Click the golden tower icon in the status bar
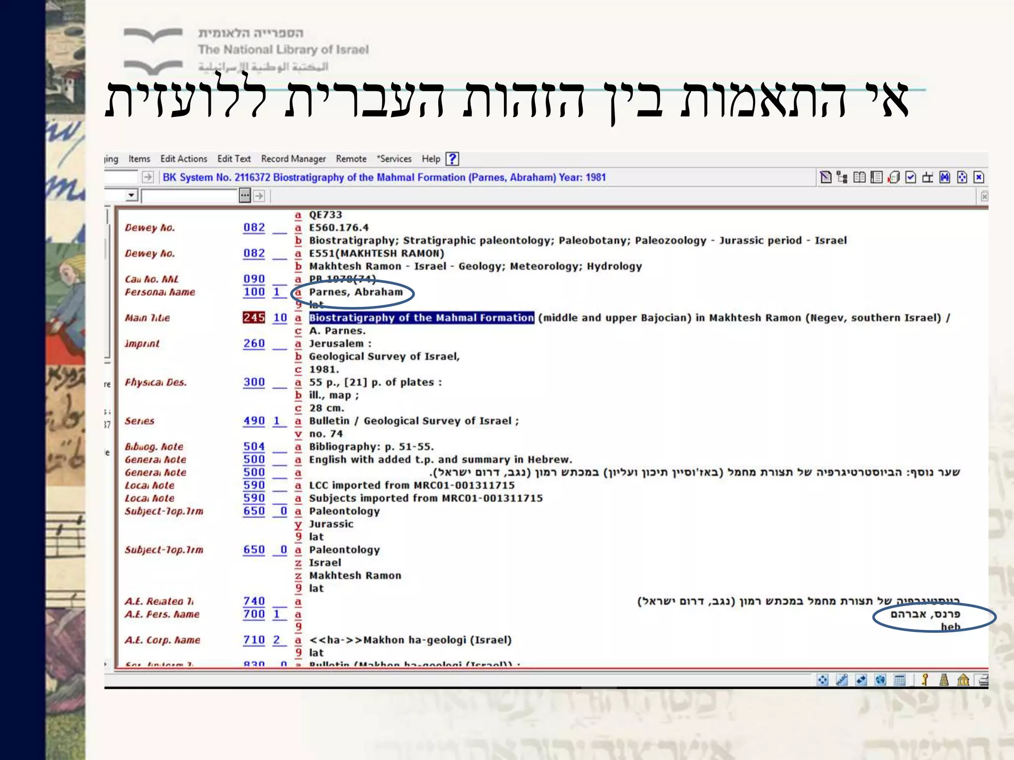Viewport: 1014px width, 760px height. [944, 680]
